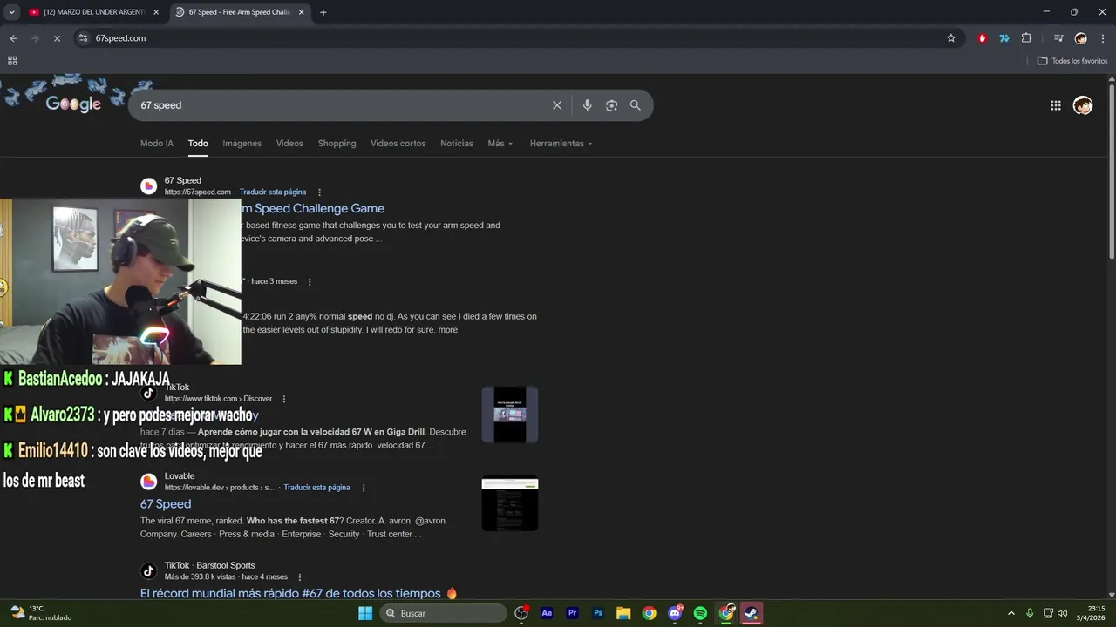Open the 7TV extension icon

[1004, 38]
